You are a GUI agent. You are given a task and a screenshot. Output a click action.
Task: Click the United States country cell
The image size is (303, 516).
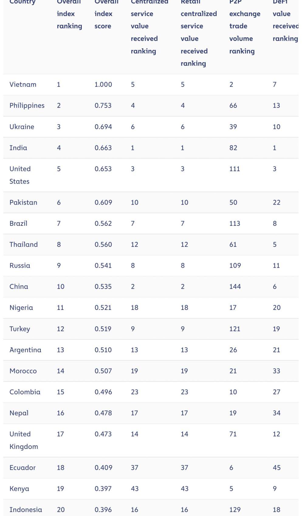pyautogui.click(x=20, y=175)
